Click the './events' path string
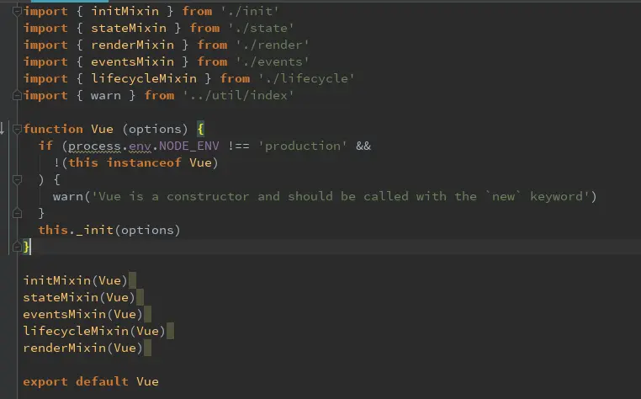 click(x=273, y=61)
